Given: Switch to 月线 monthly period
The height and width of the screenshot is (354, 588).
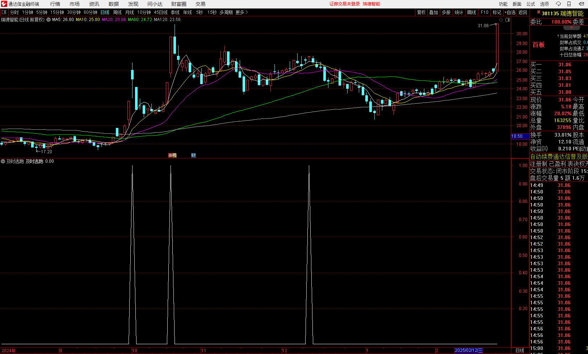Looking at the screenshot, I should (x=130, y=12).
